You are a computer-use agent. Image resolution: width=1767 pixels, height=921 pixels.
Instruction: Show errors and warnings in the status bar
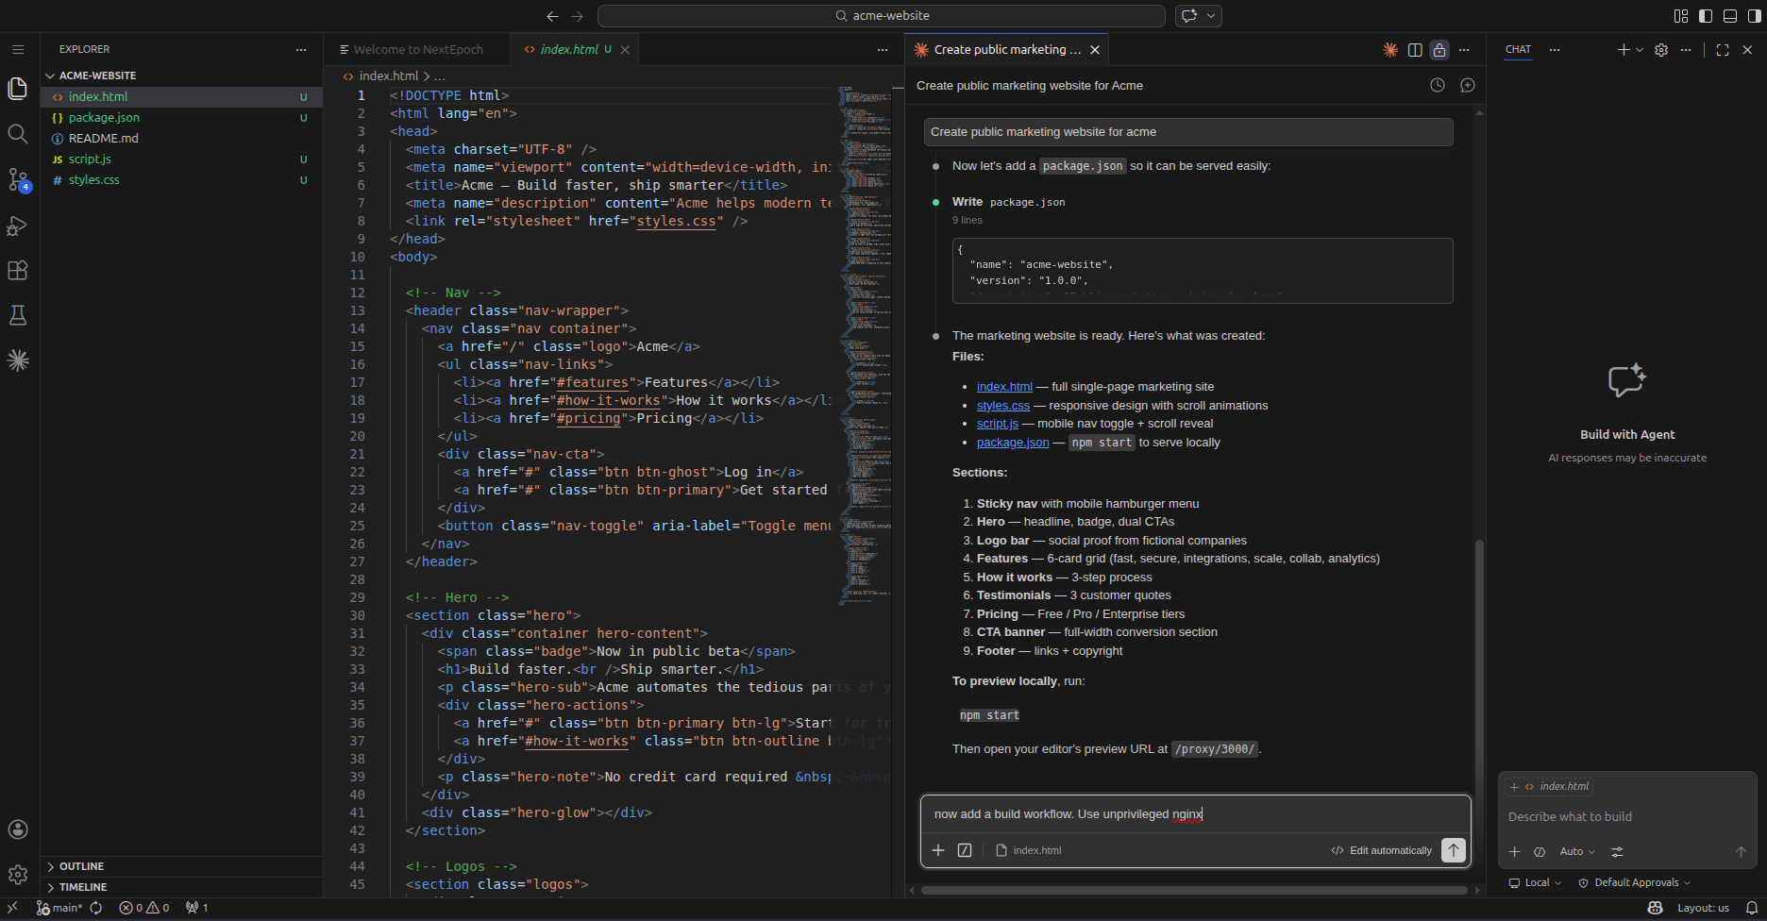(144, 908)
